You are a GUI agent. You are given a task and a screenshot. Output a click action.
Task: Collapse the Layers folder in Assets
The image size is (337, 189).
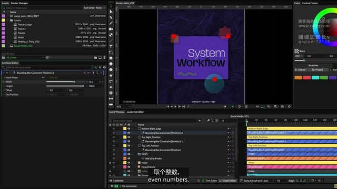point(8,20)
